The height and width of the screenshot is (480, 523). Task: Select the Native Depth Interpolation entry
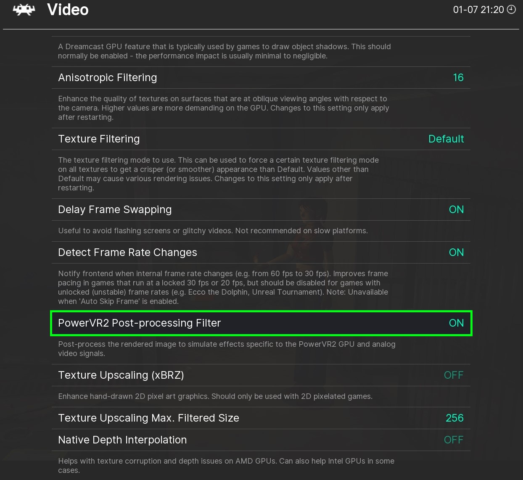122,440
